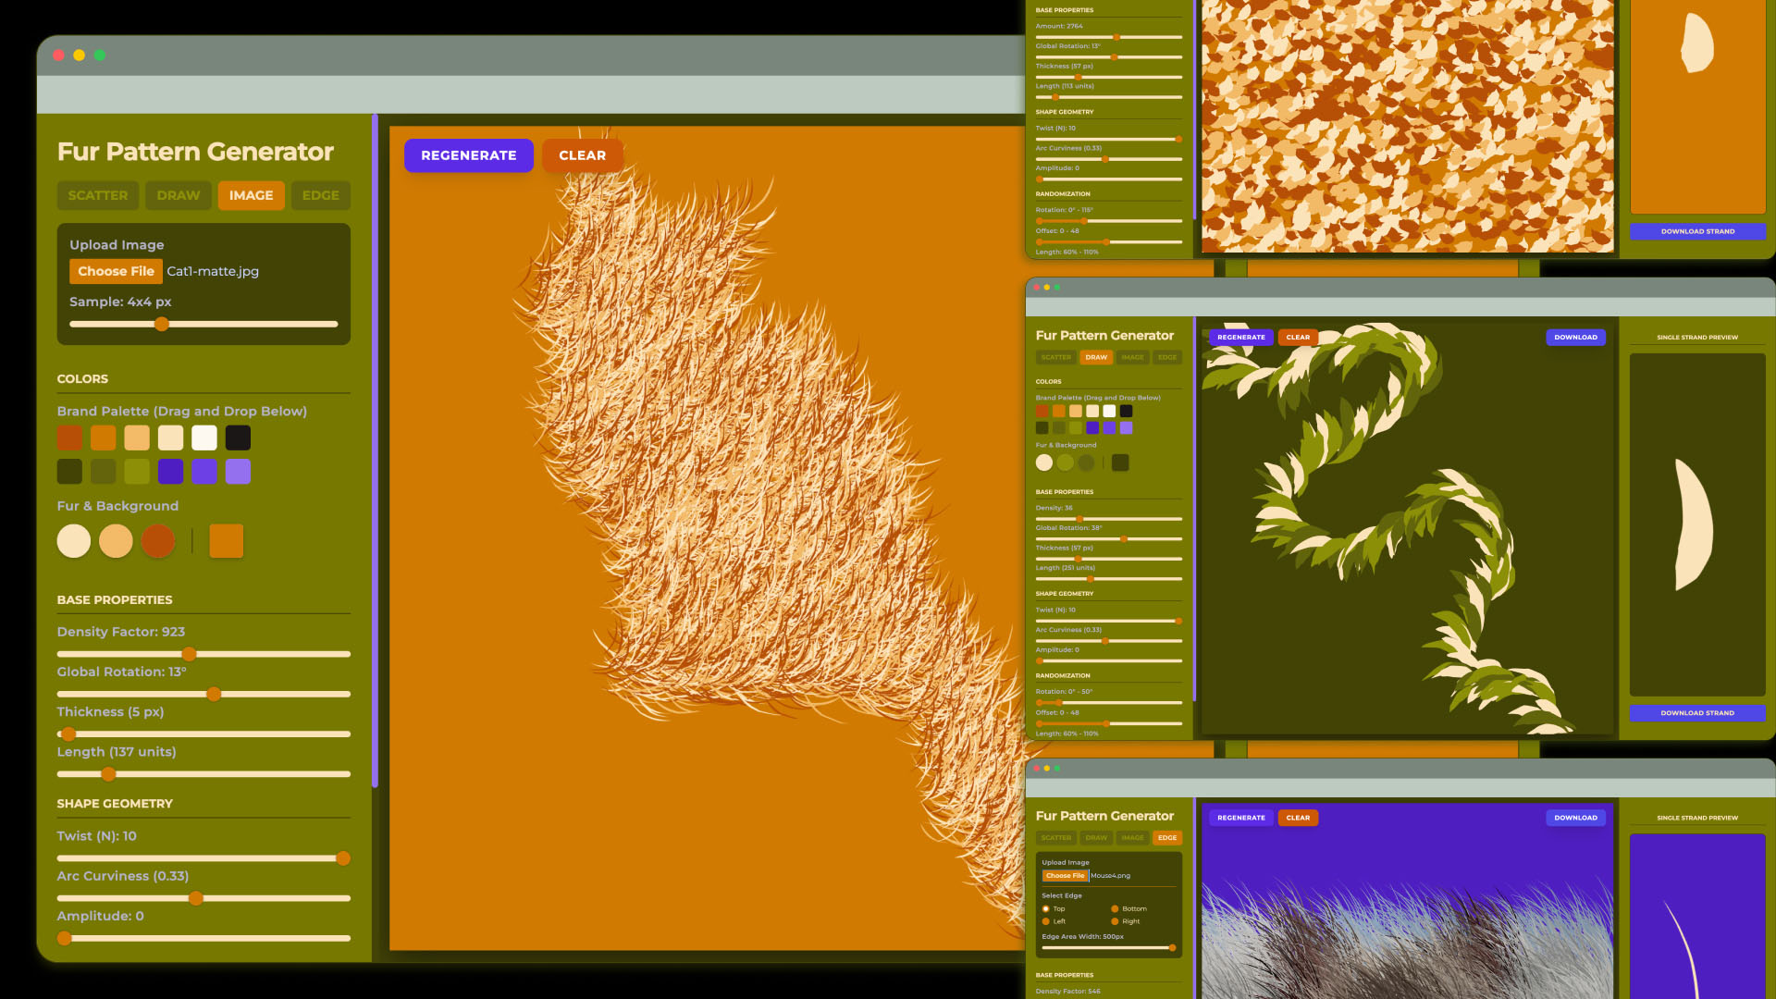Click the rust-red circular fur color swatch

coord(158,541)
